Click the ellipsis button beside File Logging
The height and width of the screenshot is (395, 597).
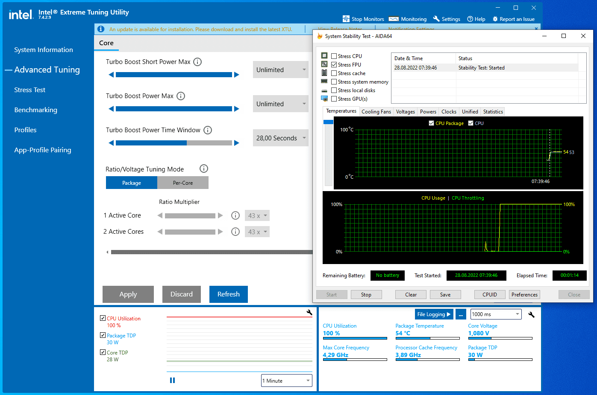[x=460, y=314]
